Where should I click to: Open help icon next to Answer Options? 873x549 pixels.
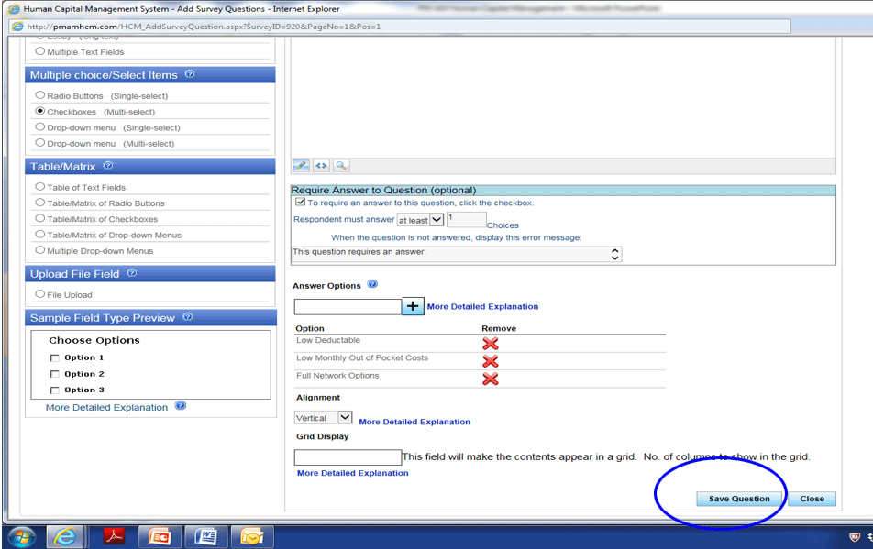[x=372, y=285]
